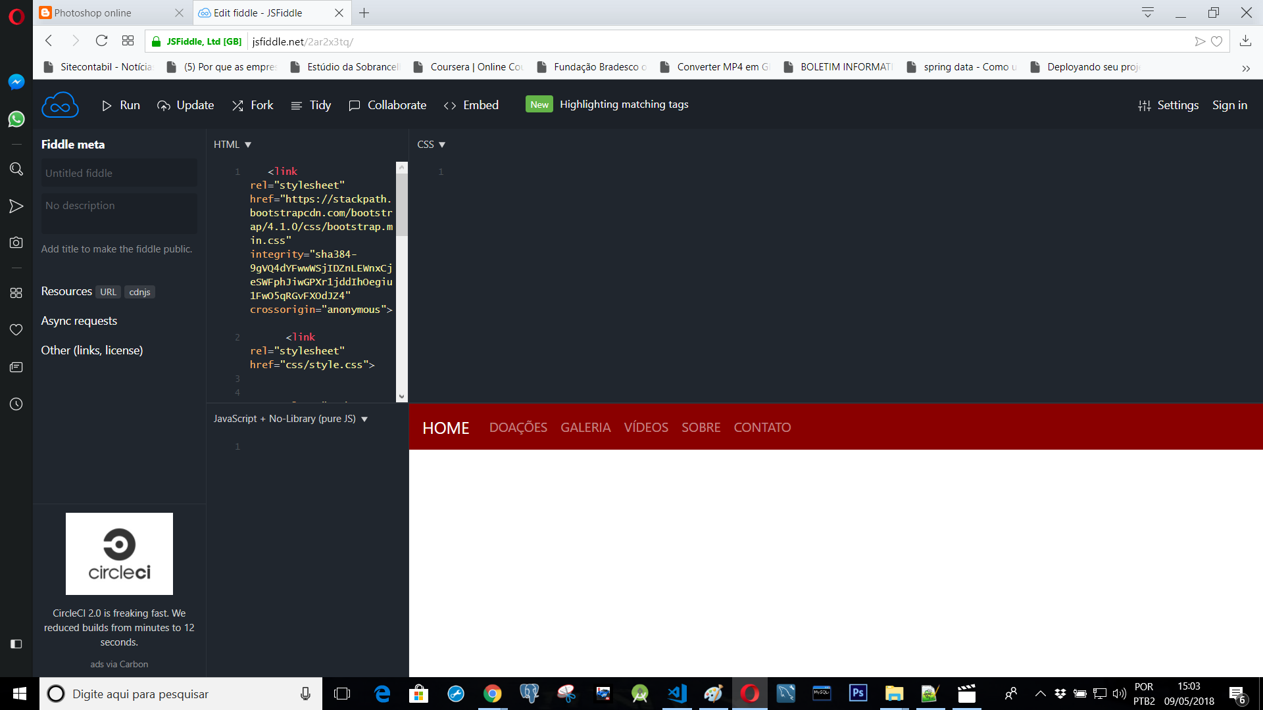
Task: Click the ads via Carbon link
Action: tap(119, 664)
